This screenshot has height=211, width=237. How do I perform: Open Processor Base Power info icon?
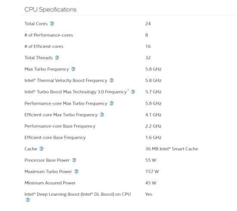tap(74, 160)
